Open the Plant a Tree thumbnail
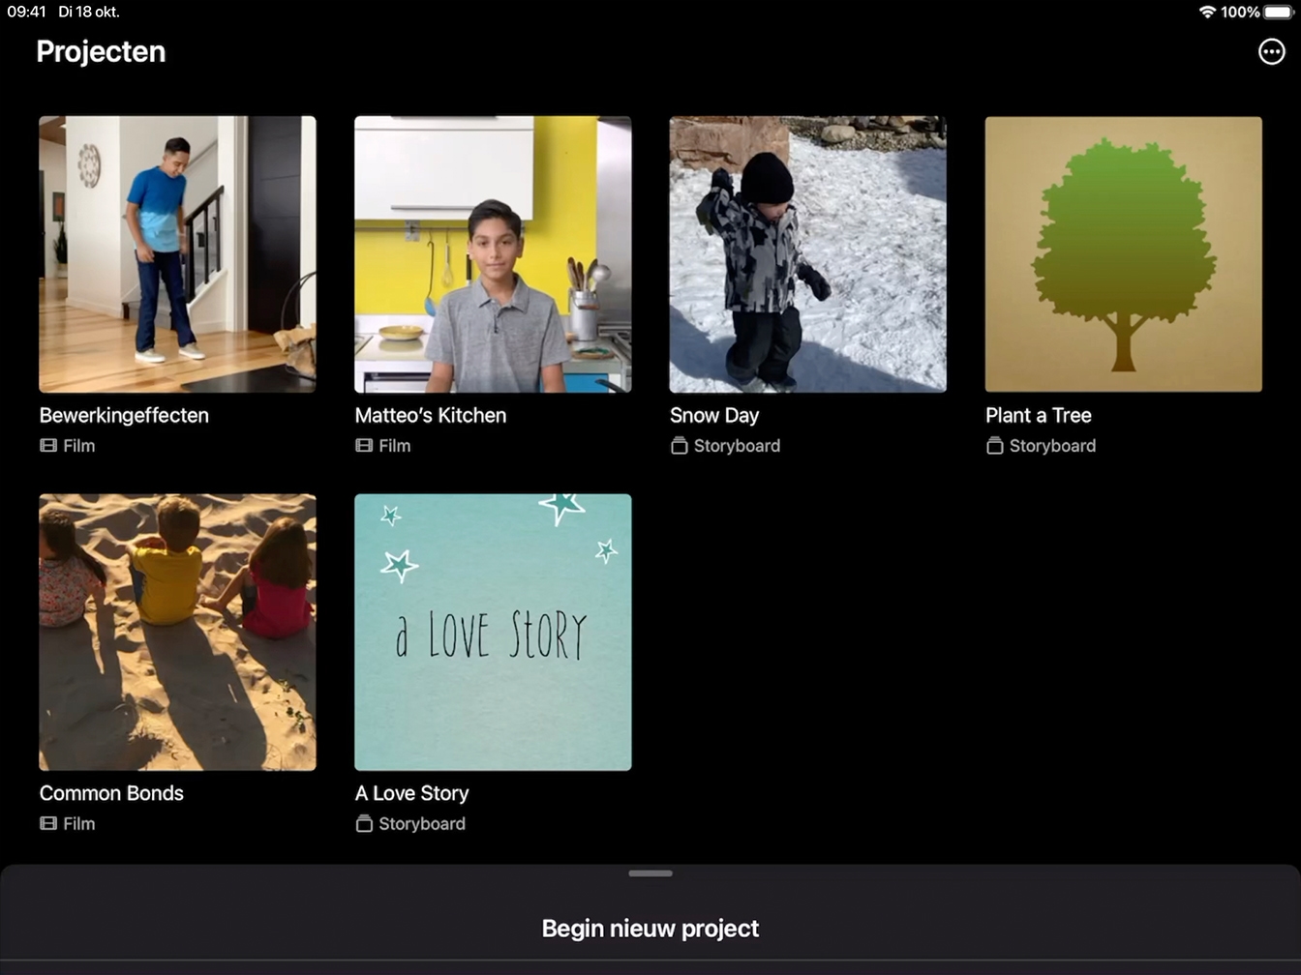Viewport: 1301px width, 975px height. click(1123, 254)
